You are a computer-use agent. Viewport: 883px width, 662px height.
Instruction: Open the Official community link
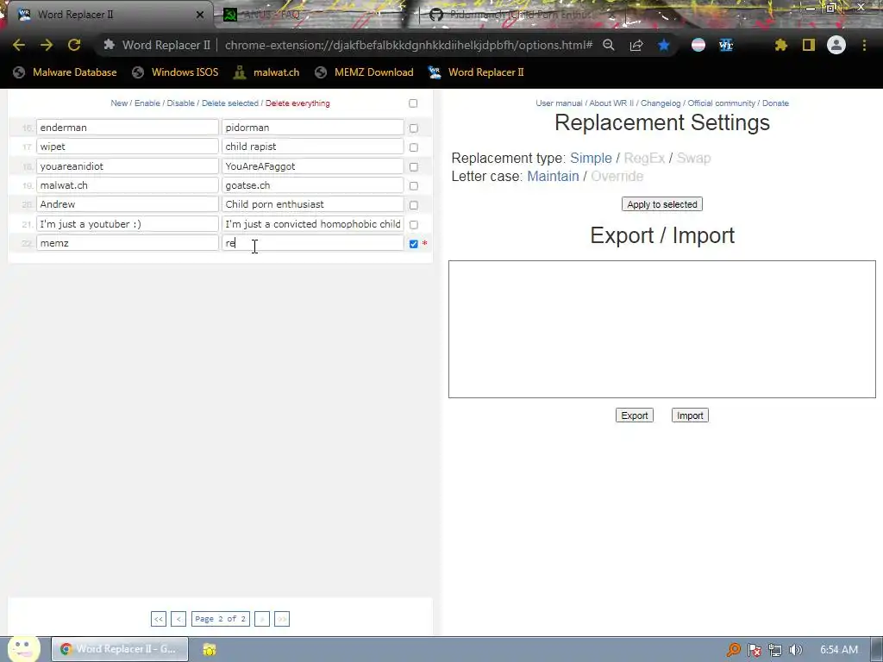[722, 103]
